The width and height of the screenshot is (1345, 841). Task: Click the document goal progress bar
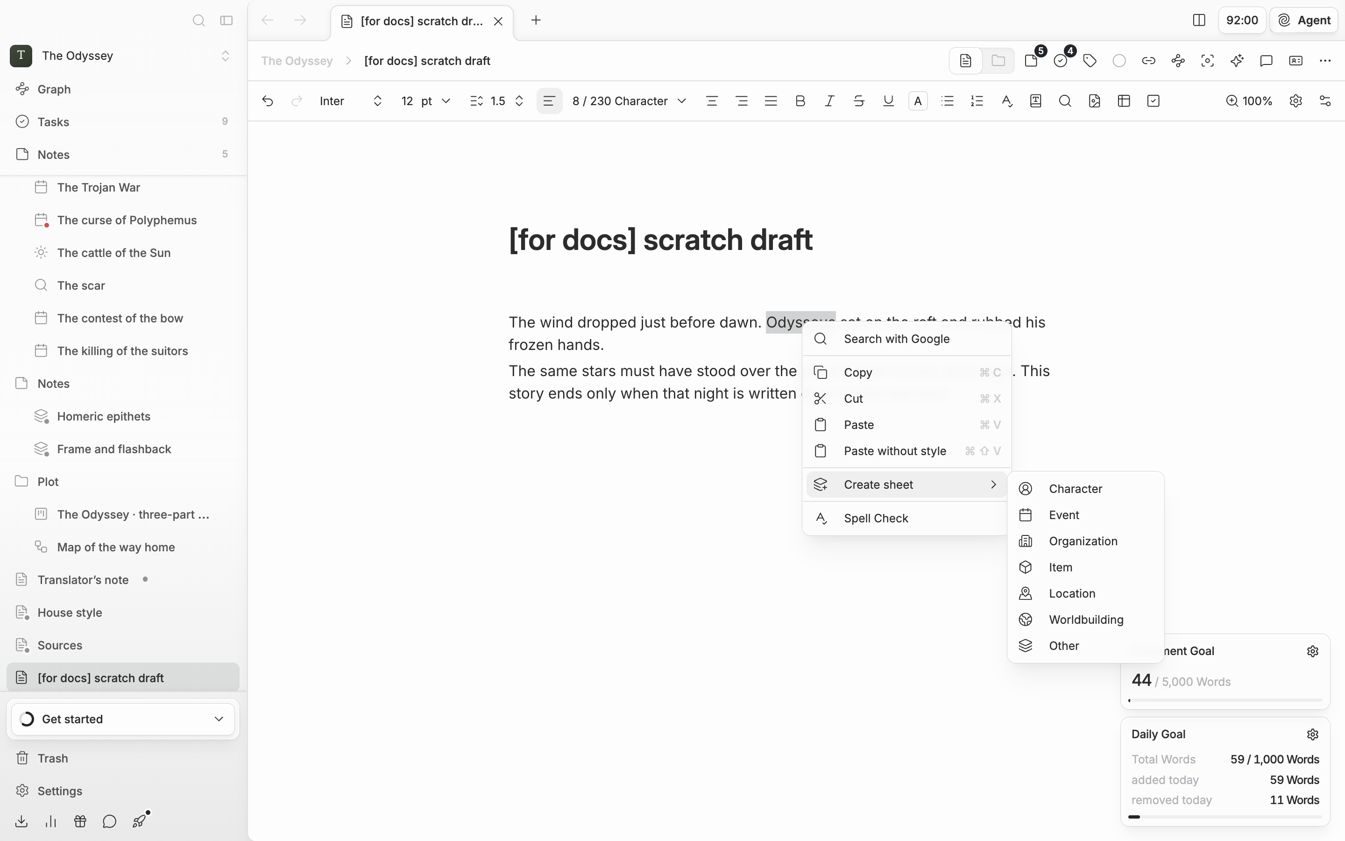pos(1225,700)
